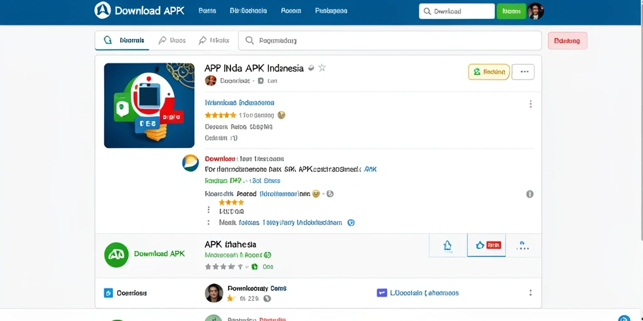
Task: Click the emoji next to the five-star rating
Action: tap(281, 115)
